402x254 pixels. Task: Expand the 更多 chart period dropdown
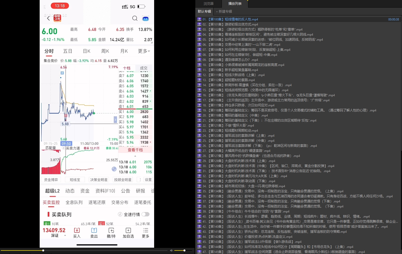(144, 51)
